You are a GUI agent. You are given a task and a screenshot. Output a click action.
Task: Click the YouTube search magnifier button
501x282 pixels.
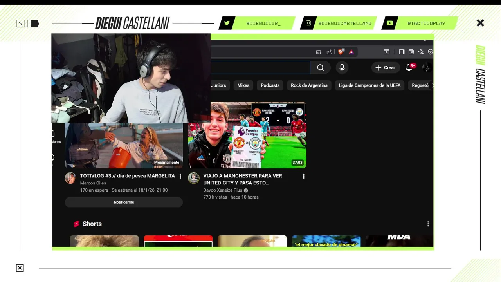tap(321, 68)
